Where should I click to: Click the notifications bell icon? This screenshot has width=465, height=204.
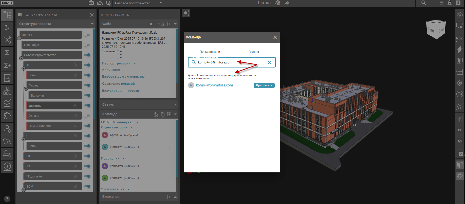[450, 3]
